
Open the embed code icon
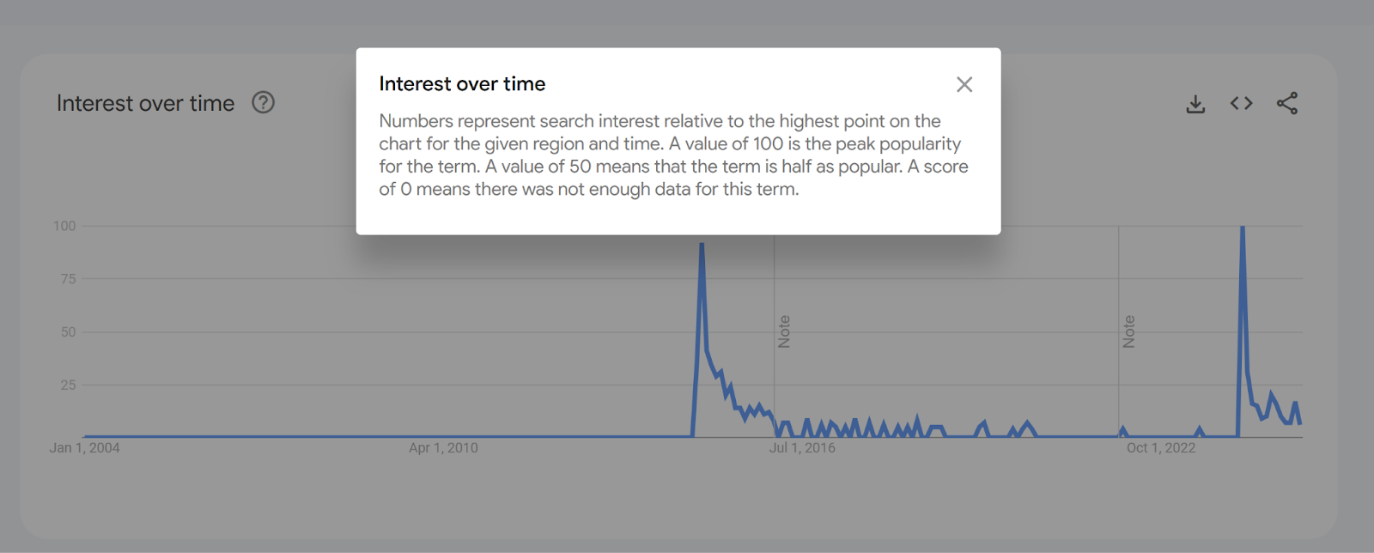click(1241, 103)
